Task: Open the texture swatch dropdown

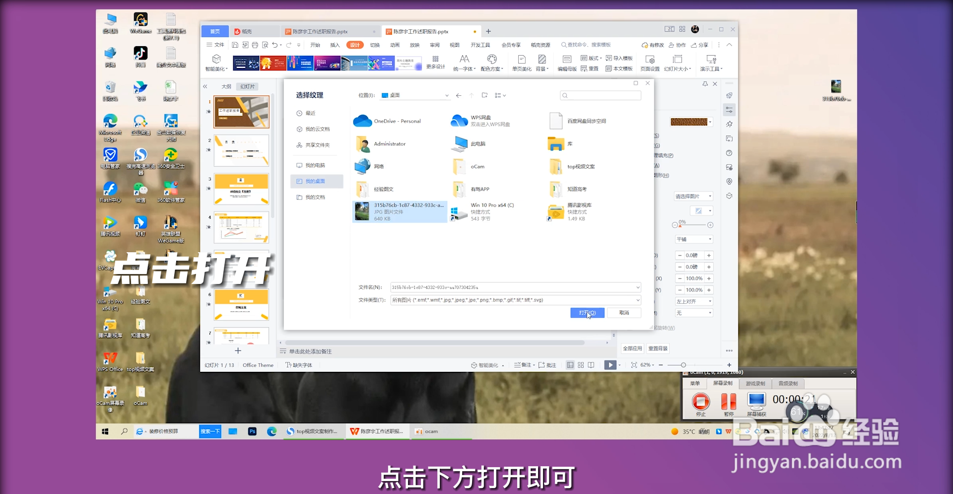Action: tap(710, 122)
